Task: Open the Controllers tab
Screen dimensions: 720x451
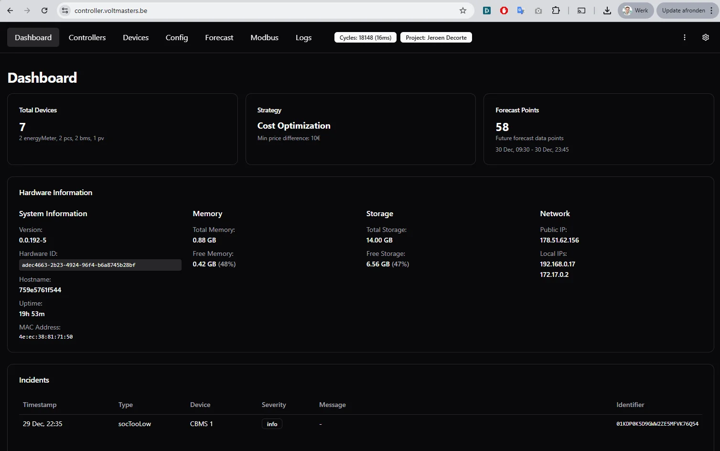Action: (x=87, y=37)
